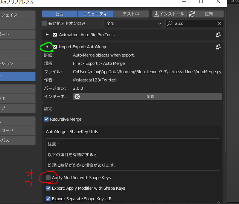239x204 pixels.
Task: Expand the Animation: Auto-Rig Pro Tools entry
Action: click(47, 35)
